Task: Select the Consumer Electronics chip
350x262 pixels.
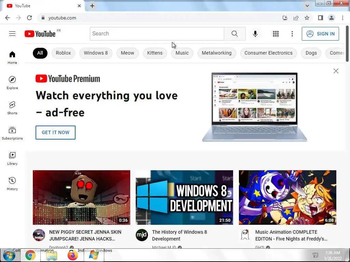Action: coord(268,53)
